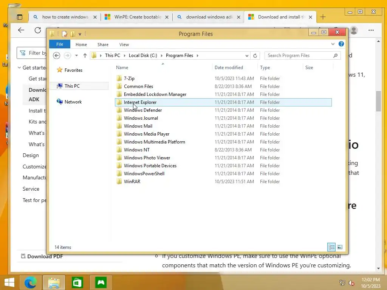Reload the Edge browser page
The width and height of the screenshot is (387, 290).
[x=38, y=30]
